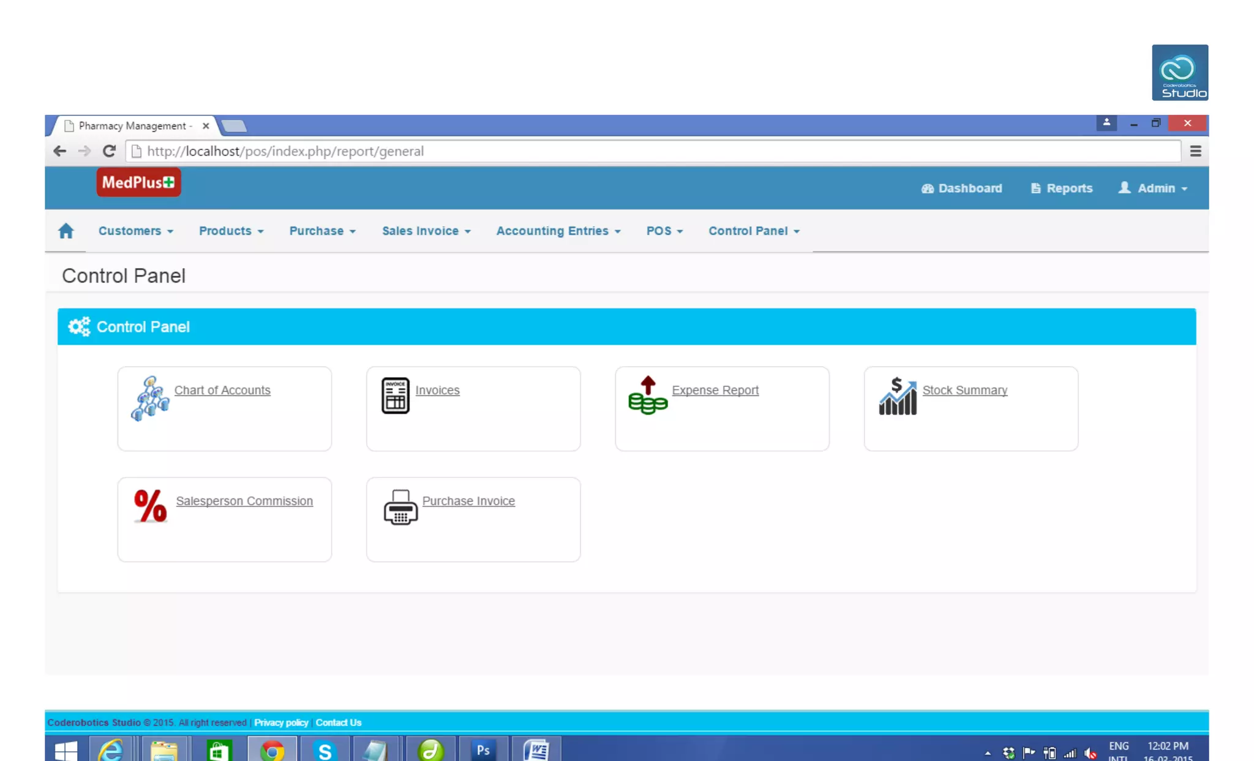Click the Privacy policy footer link

pos(281,722)
